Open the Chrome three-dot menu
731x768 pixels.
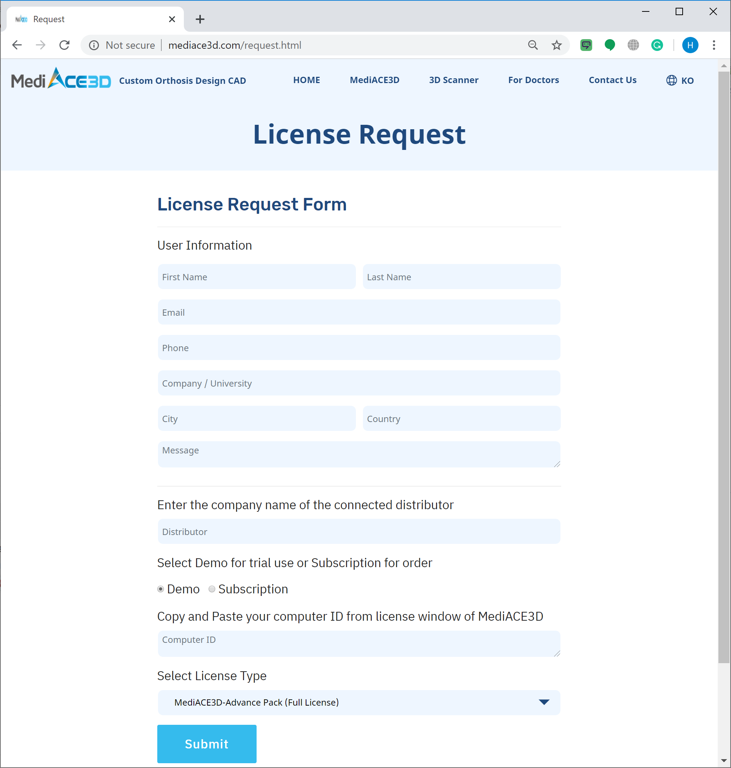[714, 45]
